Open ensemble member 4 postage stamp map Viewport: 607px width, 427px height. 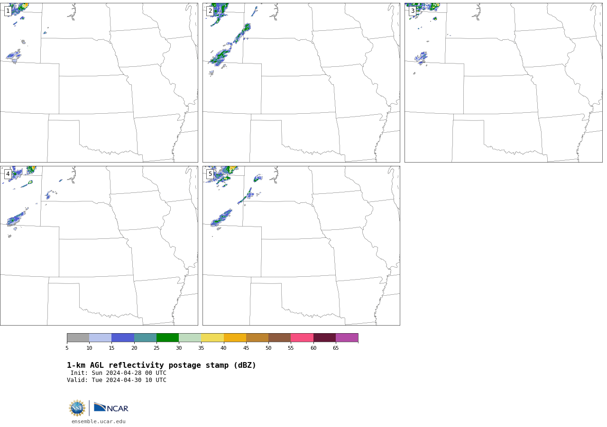pyautogui.click(x=99, y=245)
